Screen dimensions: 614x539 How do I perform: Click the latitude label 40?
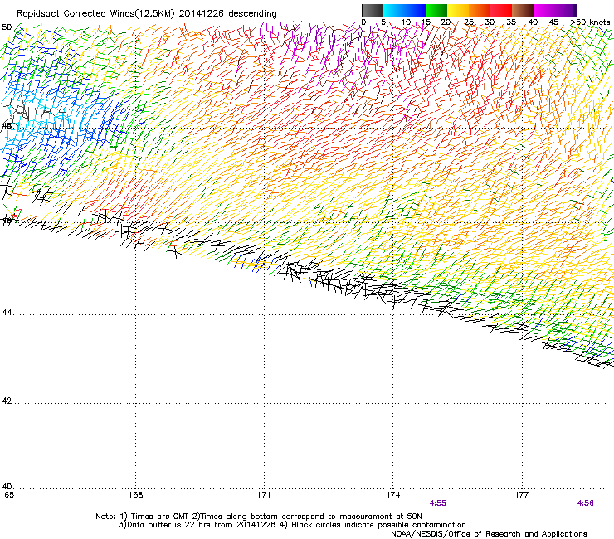(7, 487)
